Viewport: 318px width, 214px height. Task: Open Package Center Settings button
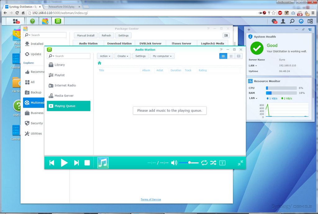point(123,35)
